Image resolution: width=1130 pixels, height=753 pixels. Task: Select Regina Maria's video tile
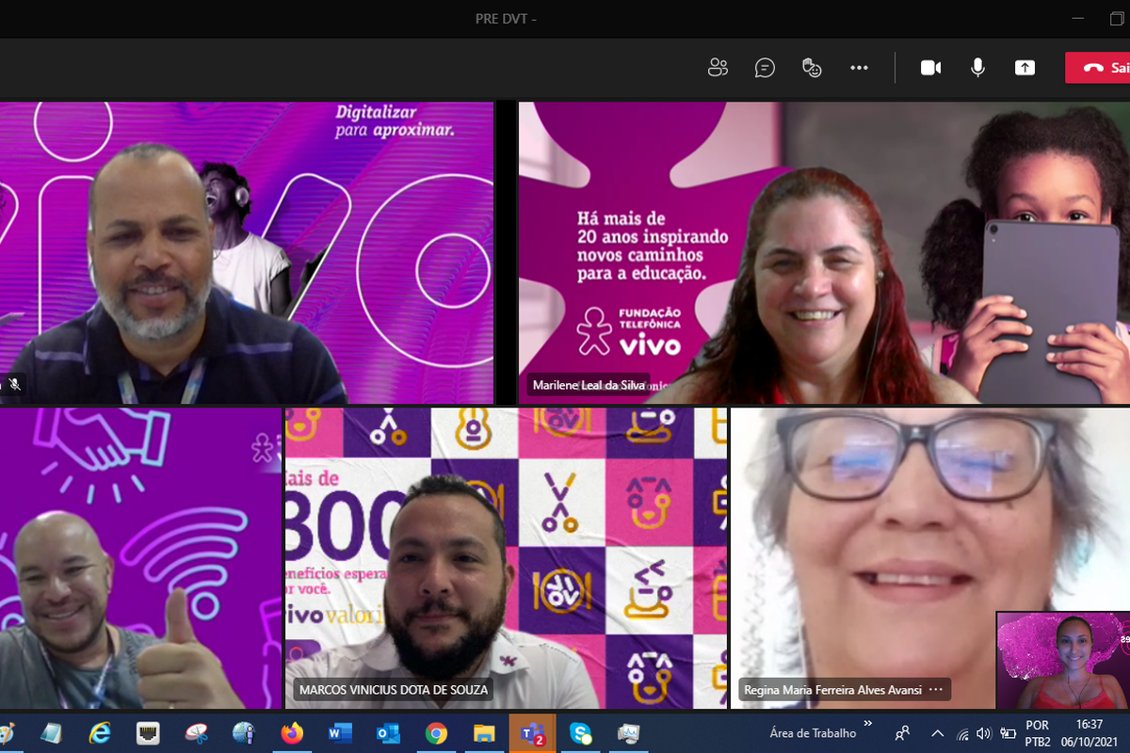[930, 558]
